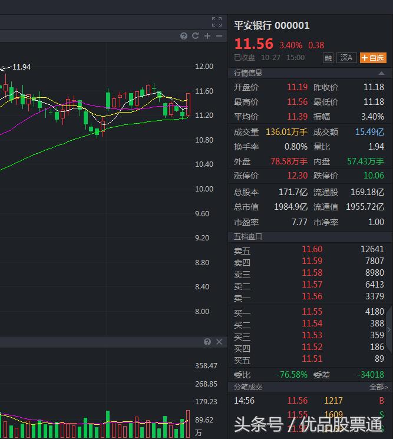Click the 委比 value -76.58%

tap(292, 375)
